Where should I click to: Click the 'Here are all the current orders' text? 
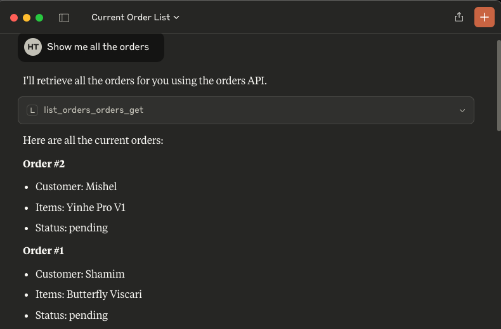pos(93,140)
